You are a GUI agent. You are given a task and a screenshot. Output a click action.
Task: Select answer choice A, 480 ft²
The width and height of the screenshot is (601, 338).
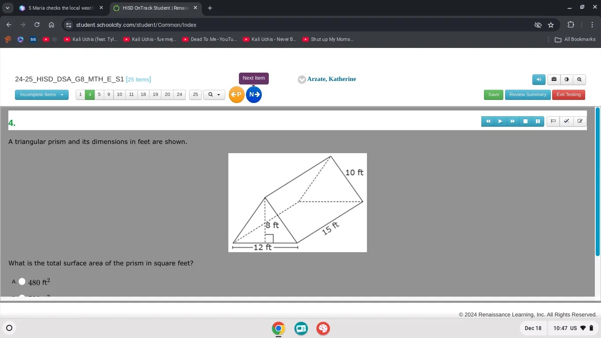point(22,281)
